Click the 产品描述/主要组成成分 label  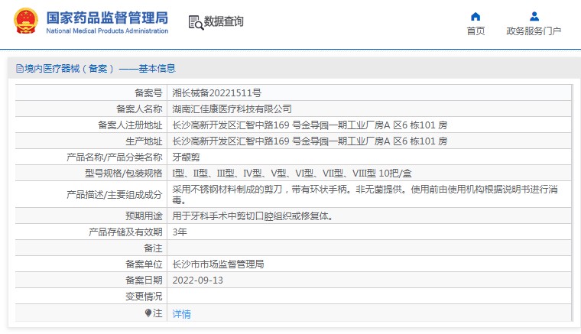[115, 194]
